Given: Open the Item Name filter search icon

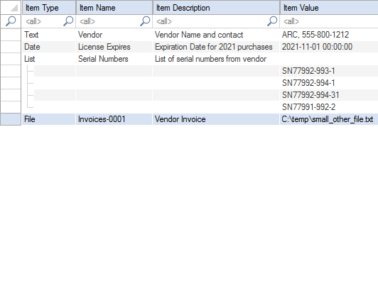Looking at the screenshot, I should (145, 21).
